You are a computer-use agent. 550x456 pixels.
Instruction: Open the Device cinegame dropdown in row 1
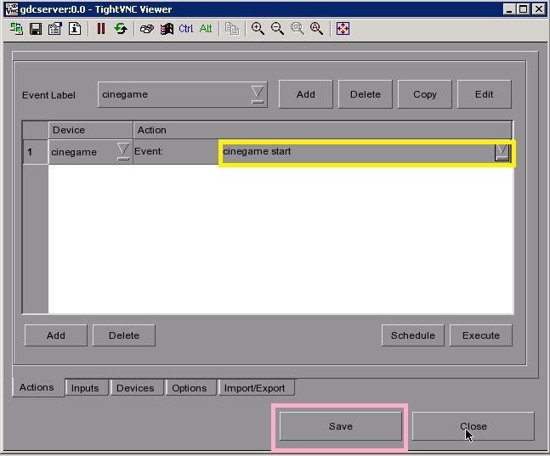(122, 151)
